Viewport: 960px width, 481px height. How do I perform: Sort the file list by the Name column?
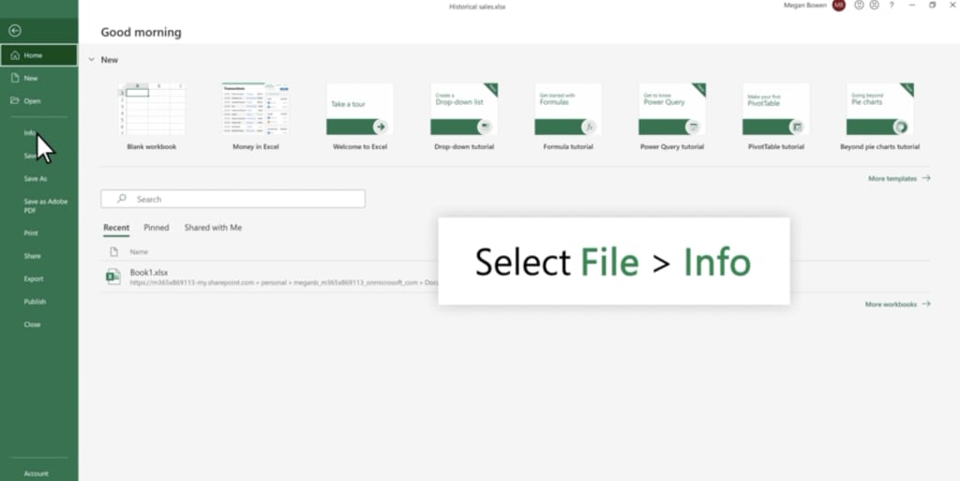(139, 251)
